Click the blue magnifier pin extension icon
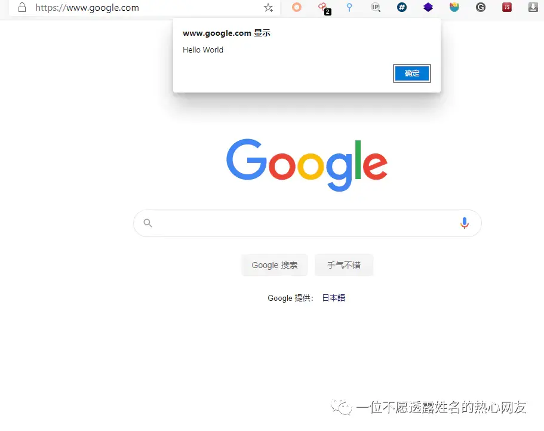544x431 pixels. pyautogui.click(x=349, y=7)
